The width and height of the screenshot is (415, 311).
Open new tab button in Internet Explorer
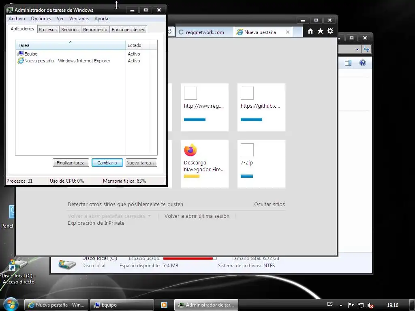pos(297,32)
